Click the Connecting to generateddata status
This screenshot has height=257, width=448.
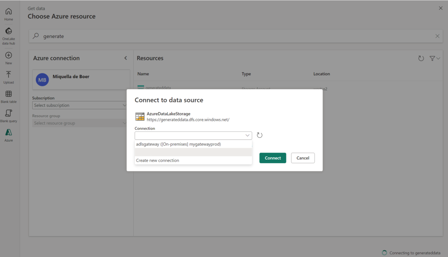pos(411,253)
